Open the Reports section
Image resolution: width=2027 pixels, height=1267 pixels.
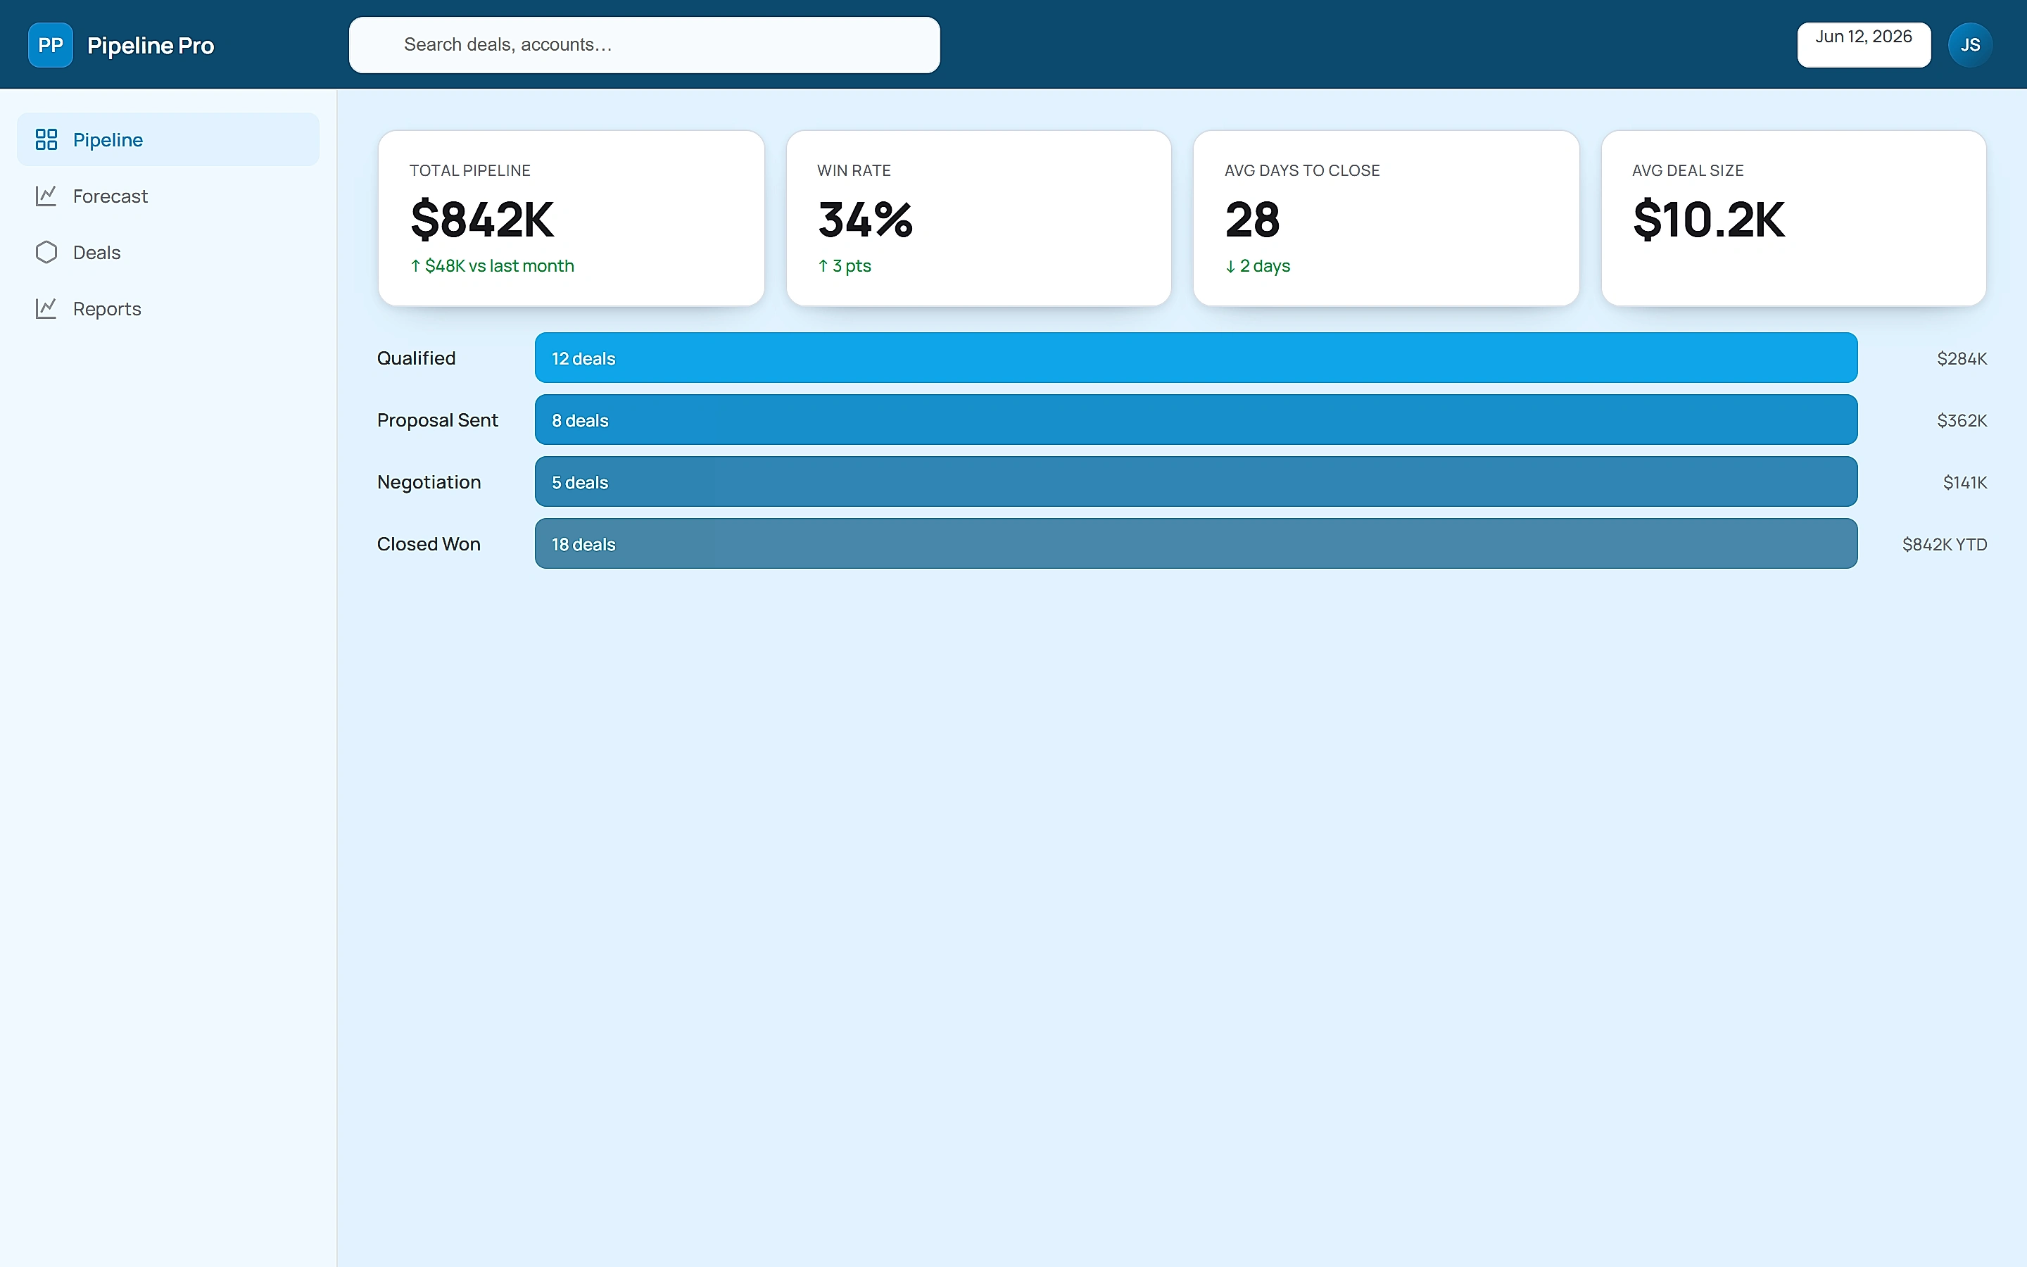pyautogui.click(x=168, y=308)
